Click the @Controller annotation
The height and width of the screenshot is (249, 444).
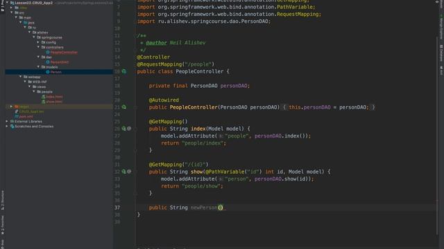coord(153,57)
